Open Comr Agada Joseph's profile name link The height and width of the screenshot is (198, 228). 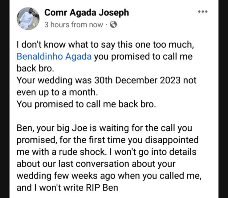87,13
